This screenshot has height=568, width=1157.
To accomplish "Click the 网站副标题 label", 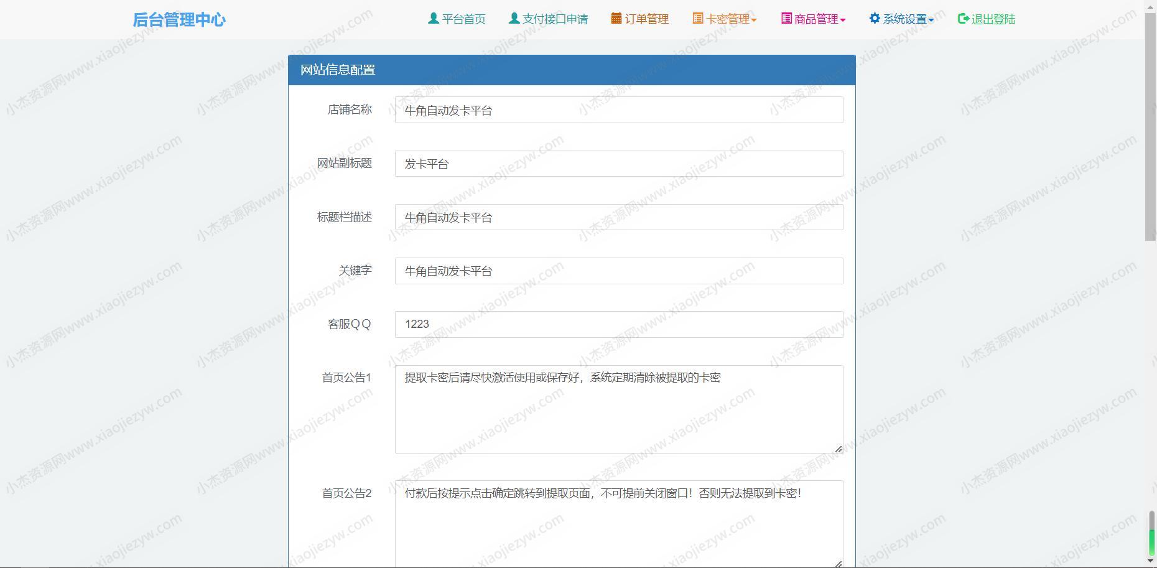I will (x=345, y=163).
